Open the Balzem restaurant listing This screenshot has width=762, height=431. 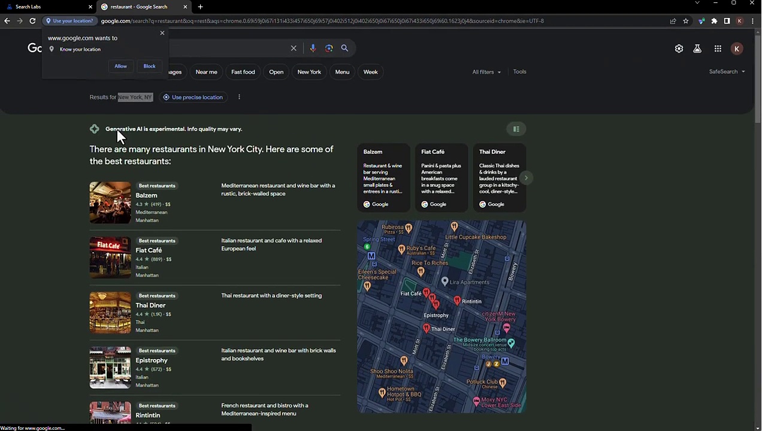point(146,195)
